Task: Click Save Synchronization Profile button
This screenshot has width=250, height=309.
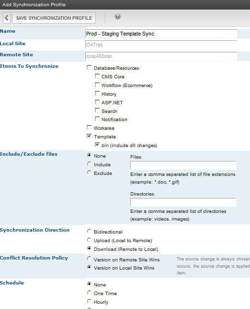Action: (54, 18)
